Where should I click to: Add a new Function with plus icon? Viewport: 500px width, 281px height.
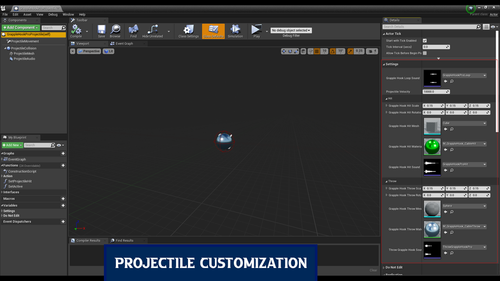[x=63, y=166]
